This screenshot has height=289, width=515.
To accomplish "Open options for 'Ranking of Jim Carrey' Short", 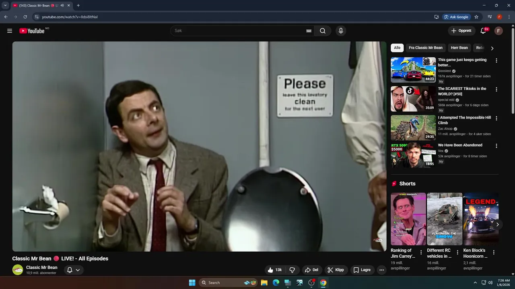I will [421, 252].
